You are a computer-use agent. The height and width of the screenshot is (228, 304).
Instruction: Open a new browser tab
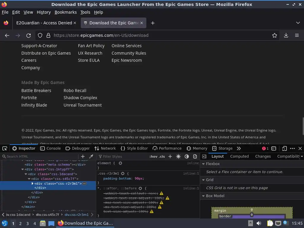coord(153,23)
